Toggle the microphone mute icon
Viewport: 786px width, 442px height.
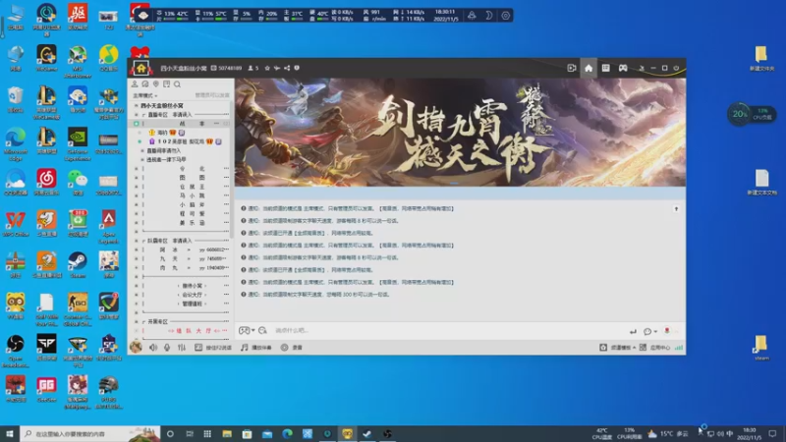point(167,348)
